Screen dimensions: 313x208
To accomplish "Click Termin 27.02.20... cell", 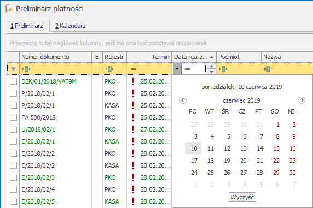I will pos(155,129).
